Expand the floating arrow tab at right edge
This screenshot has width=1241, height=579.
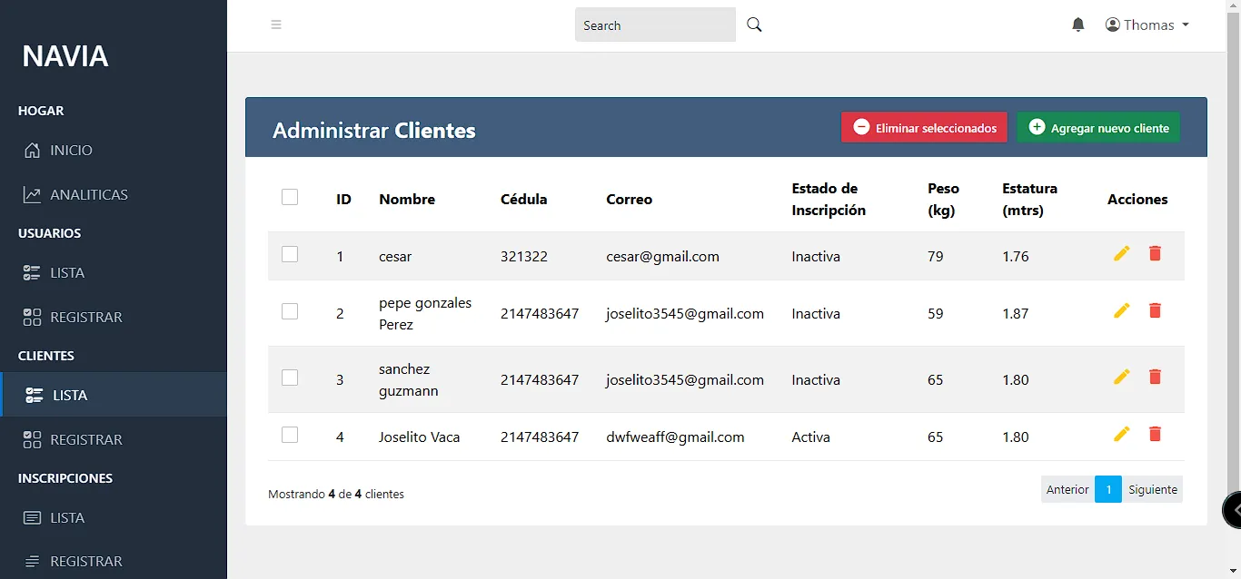pyautogui.click(x=1233, y=510)
